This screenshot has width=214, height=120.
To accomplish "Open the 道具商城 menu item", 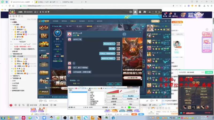I will 100,21.
